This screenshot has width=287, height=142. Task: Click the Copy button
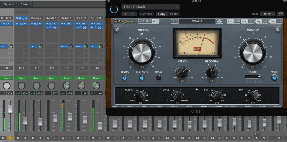tap(161, 14)
